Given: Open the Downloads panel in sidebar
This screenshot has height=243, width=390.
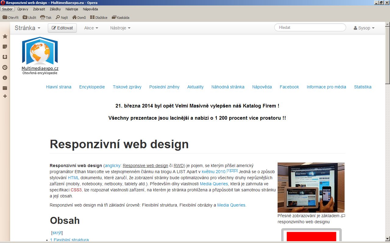Looking at the screenshot, I should coord(5,57).
